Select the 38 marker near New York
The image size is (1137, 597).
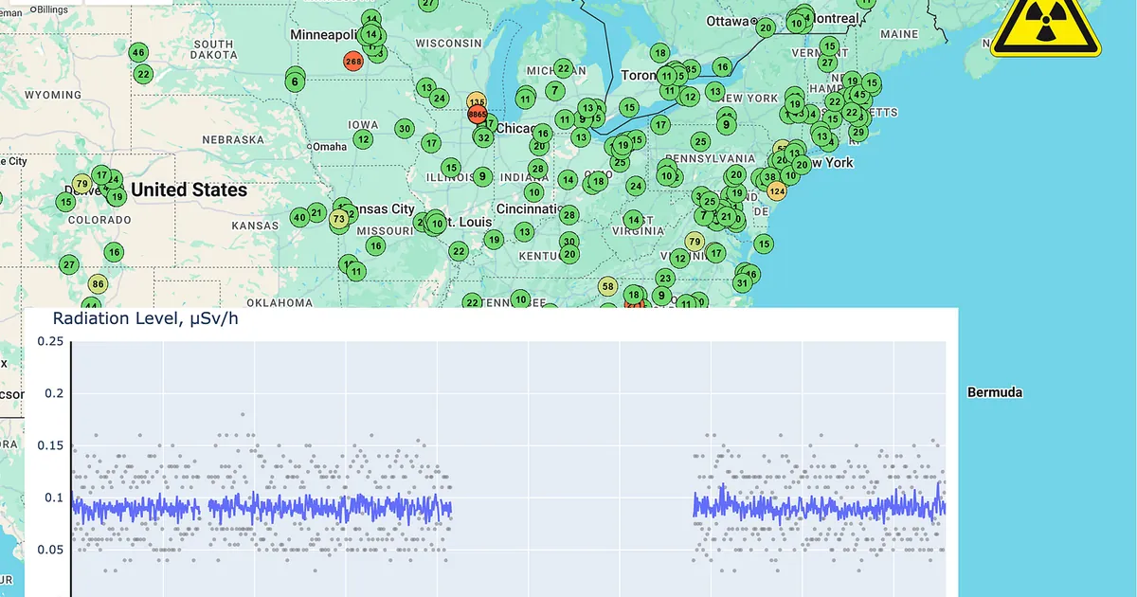[x=769, y=177]
